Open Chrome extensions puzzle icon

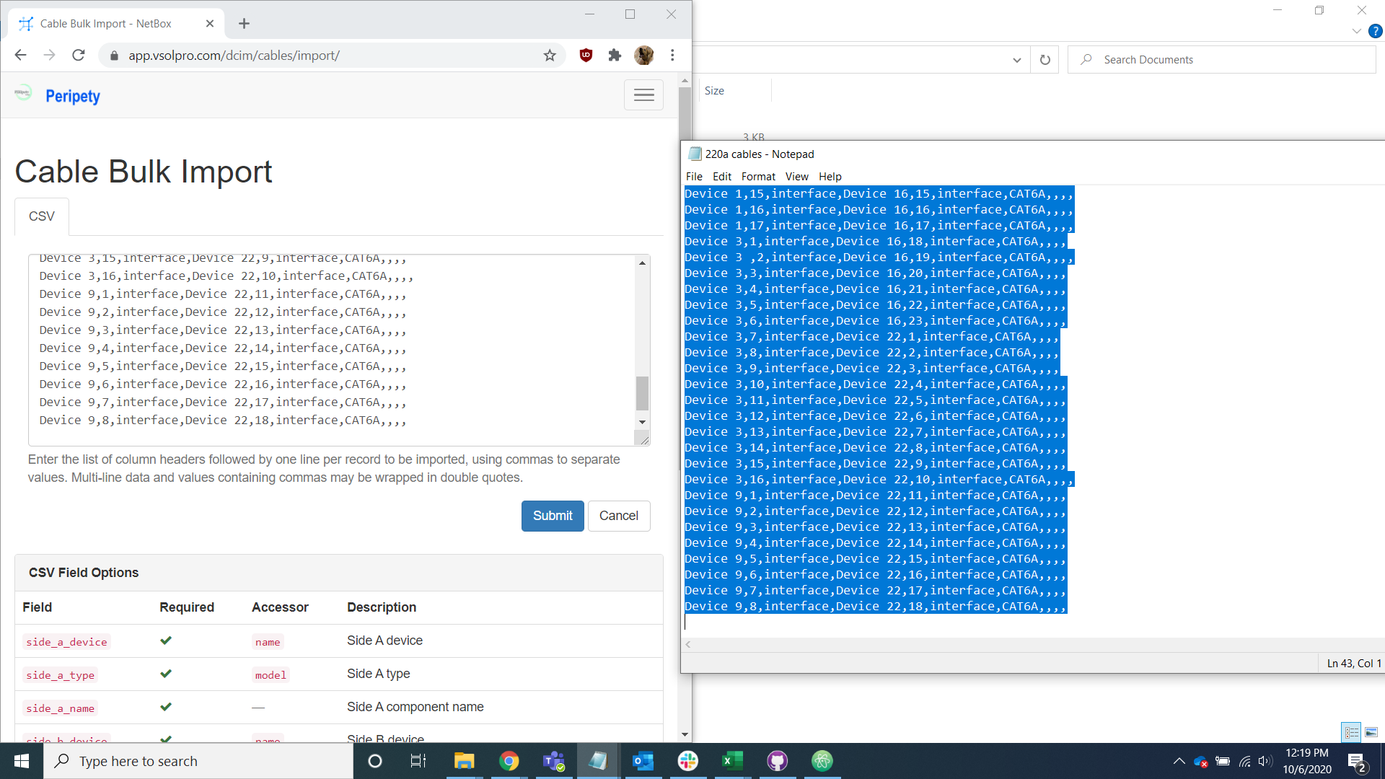615,56
